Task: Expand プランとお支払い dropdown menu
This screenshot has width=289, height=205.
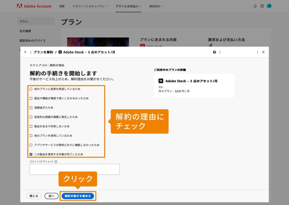Action: pyautogui.click(x=128, y=6)
